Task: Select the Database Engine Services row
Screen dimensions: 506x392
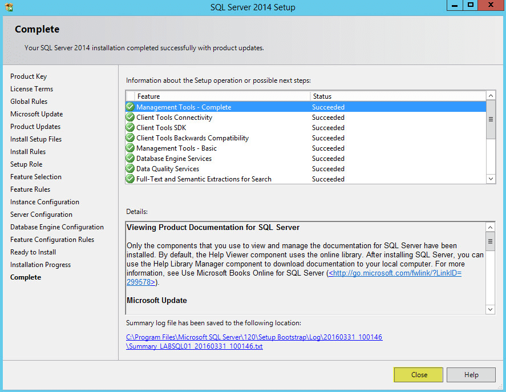Action: point(306,159)
